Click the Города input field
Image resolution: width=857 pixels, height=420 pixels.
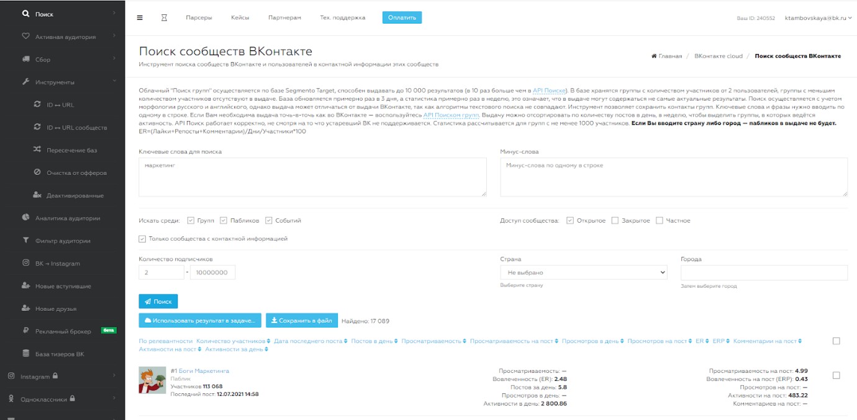click(764, 272)
